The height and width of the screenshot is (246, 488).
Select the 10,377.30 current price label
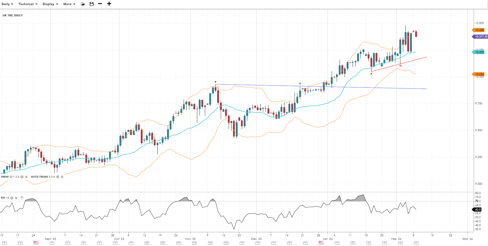481,37
